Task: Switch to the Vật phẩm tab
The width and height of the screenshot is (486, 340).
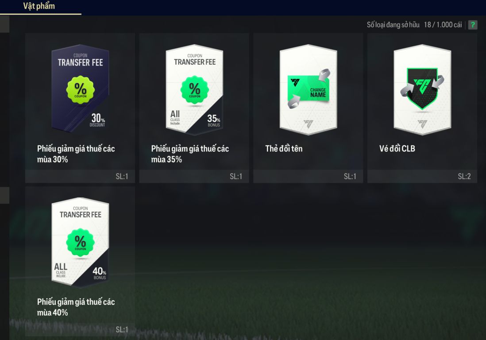Action: (x=39, y=6)
